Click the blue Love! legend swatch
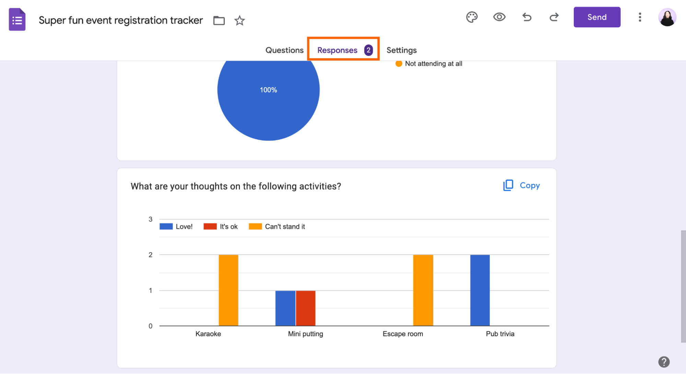The width and height of the screenshot is (686, 374). [166, 226]
